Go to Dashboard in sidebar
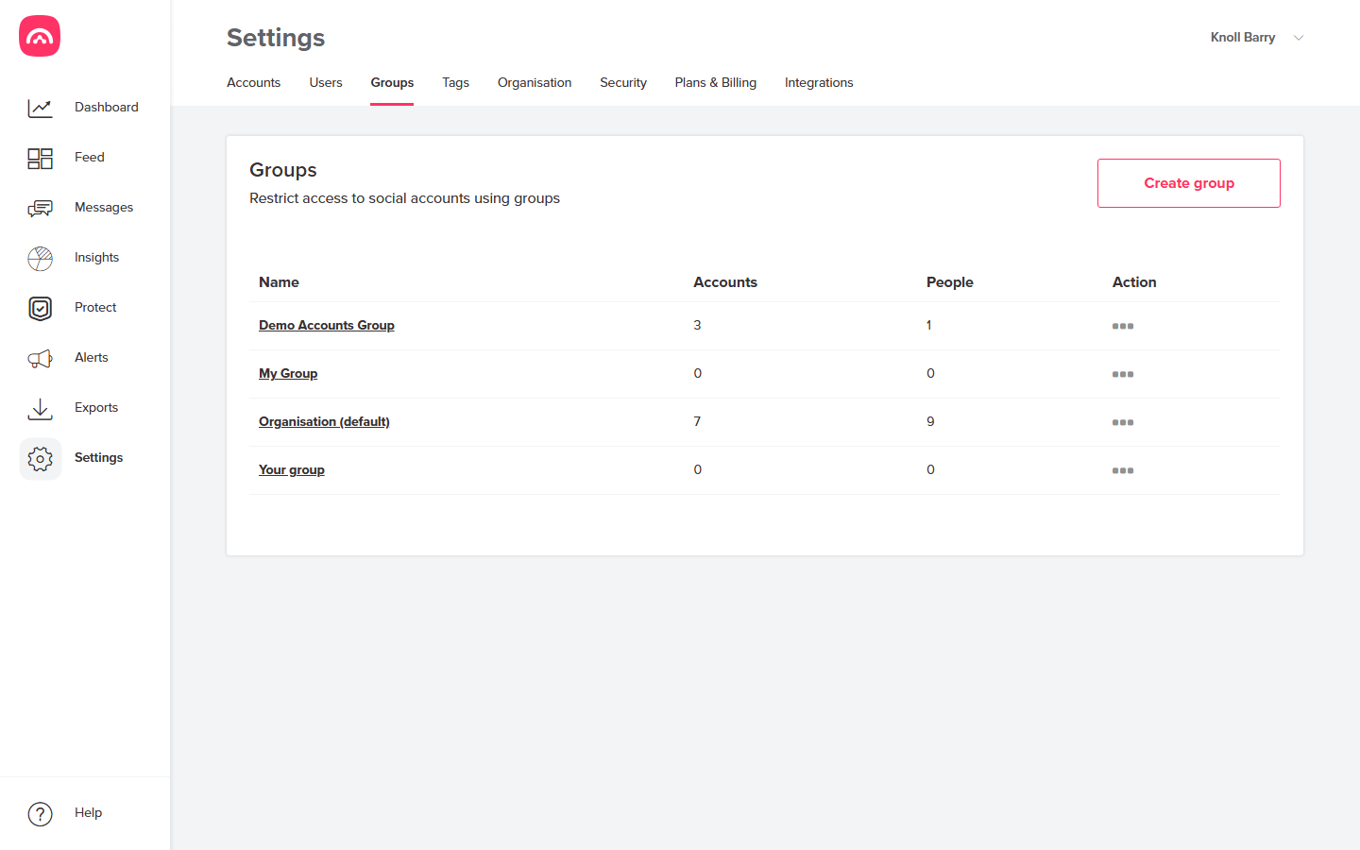The image size is (1360, 850). (107, 107)
